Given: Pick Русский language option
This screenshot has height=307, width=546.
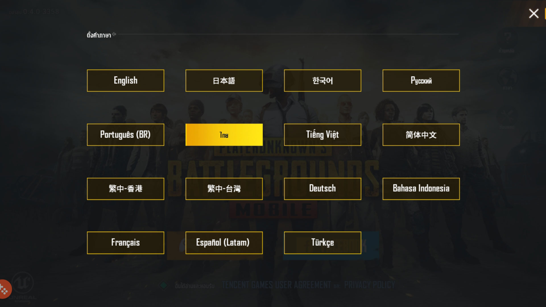Looking at the screenshot, I should (421, 80).
